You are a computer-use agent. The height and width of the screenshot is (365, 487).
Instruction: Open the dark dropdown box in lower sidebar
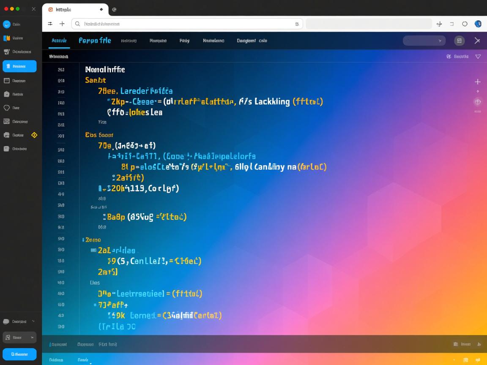pos(19,338)
